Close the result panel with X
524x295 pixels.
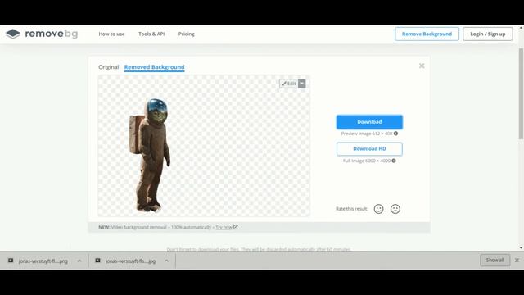[x=422, y=66]
